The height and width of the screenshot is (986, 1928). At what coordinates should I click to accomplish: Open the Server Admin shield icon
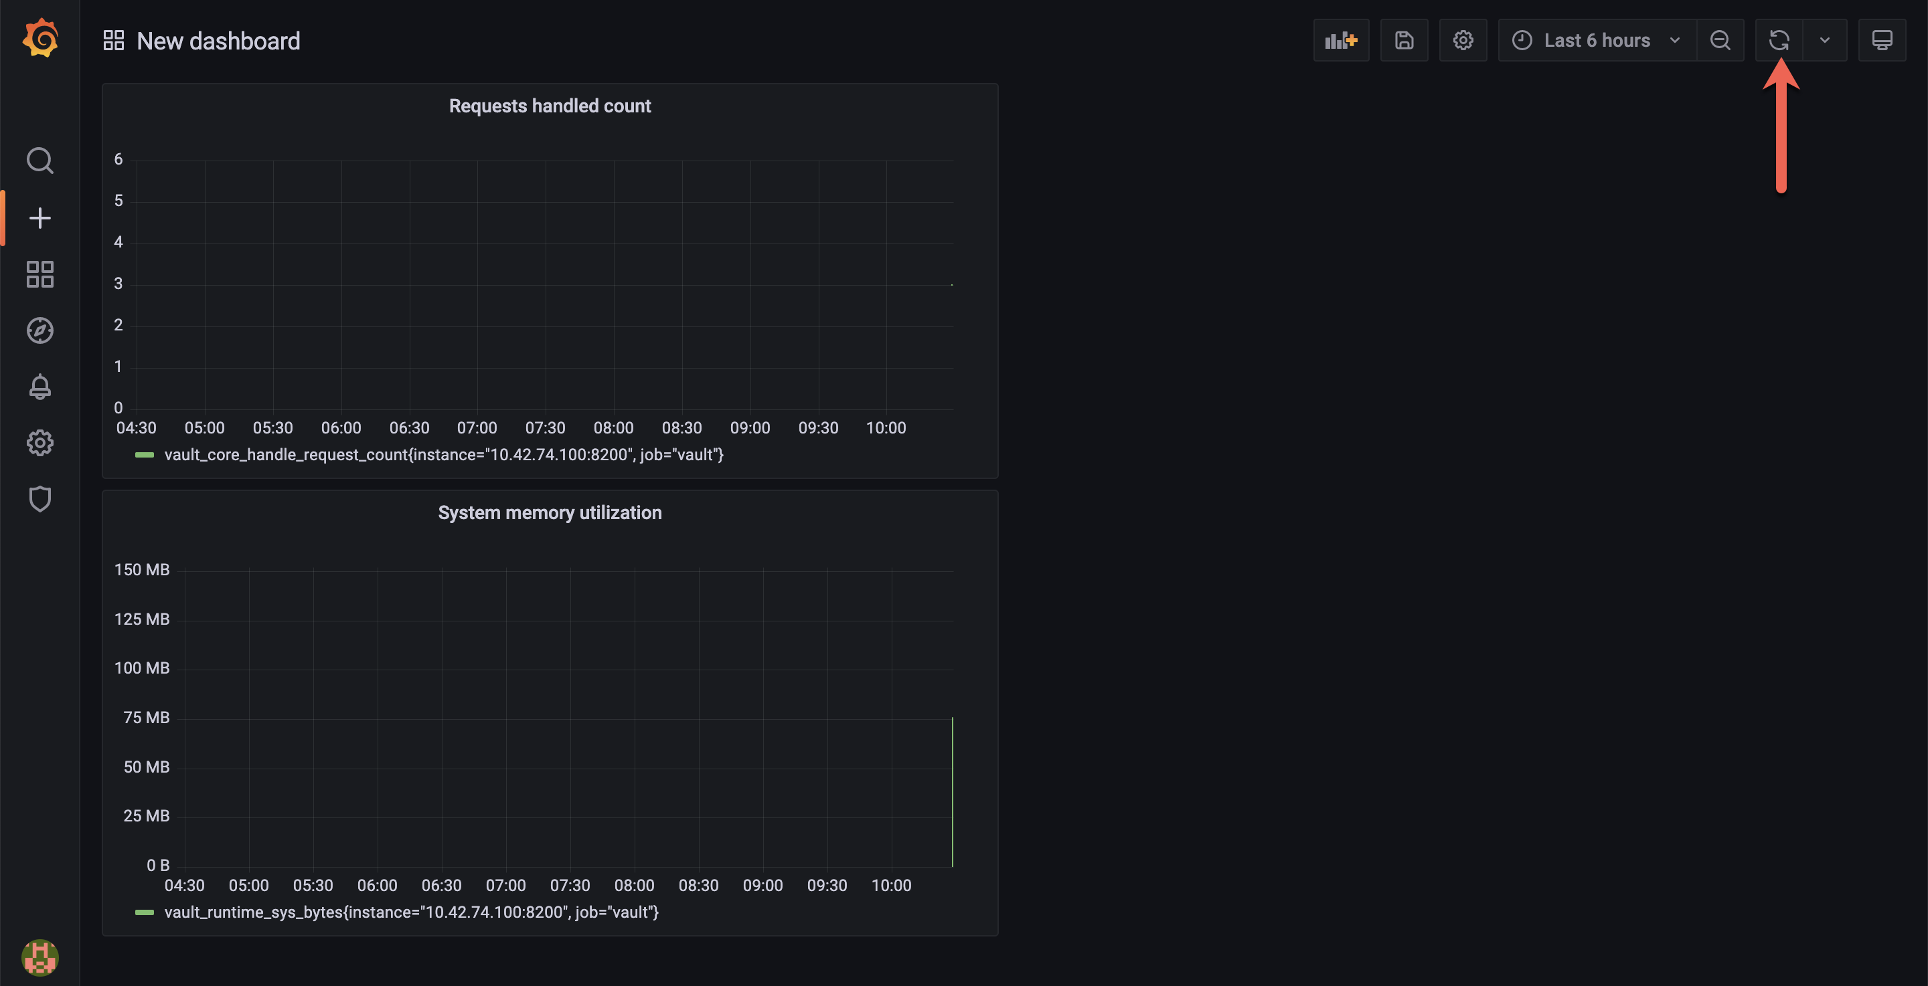point(39,499)
